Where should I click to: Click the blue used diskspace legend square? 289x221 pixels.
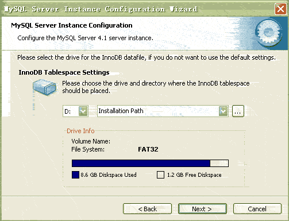tap(75, 175)
